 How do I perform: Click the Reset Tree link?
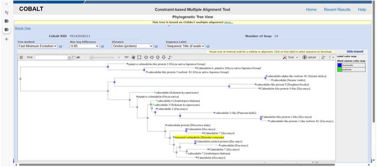click(23, 28)
